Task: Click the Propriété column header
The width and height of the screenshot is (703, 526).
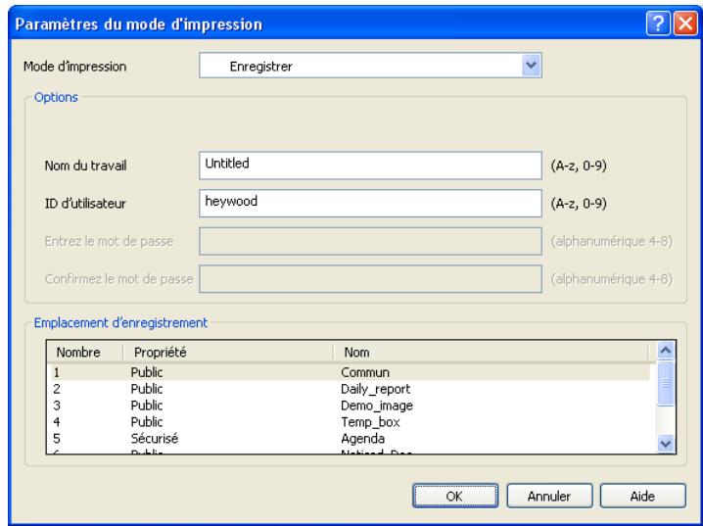Action: coord(228,353)
